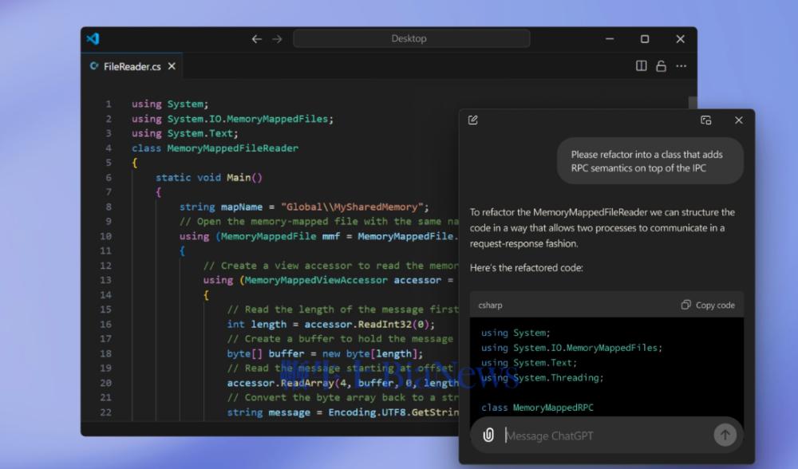Screen dimensions: 798x469
Task: Go forward with the right arrow
Action: click(x=277, y=39)
